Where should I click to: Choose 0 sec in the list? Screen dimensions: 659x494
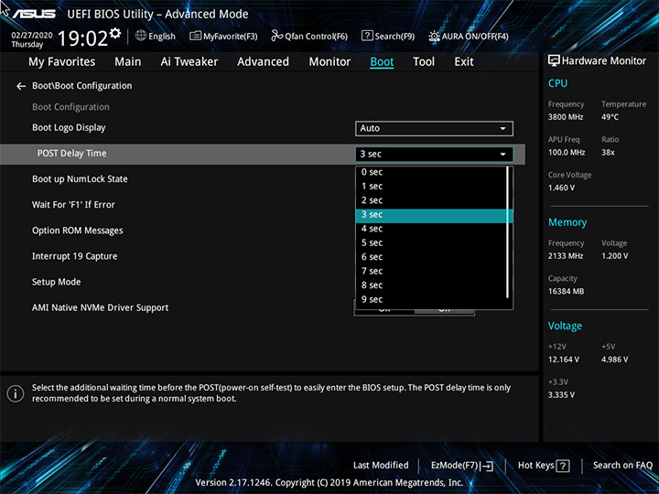click(432, 172)
